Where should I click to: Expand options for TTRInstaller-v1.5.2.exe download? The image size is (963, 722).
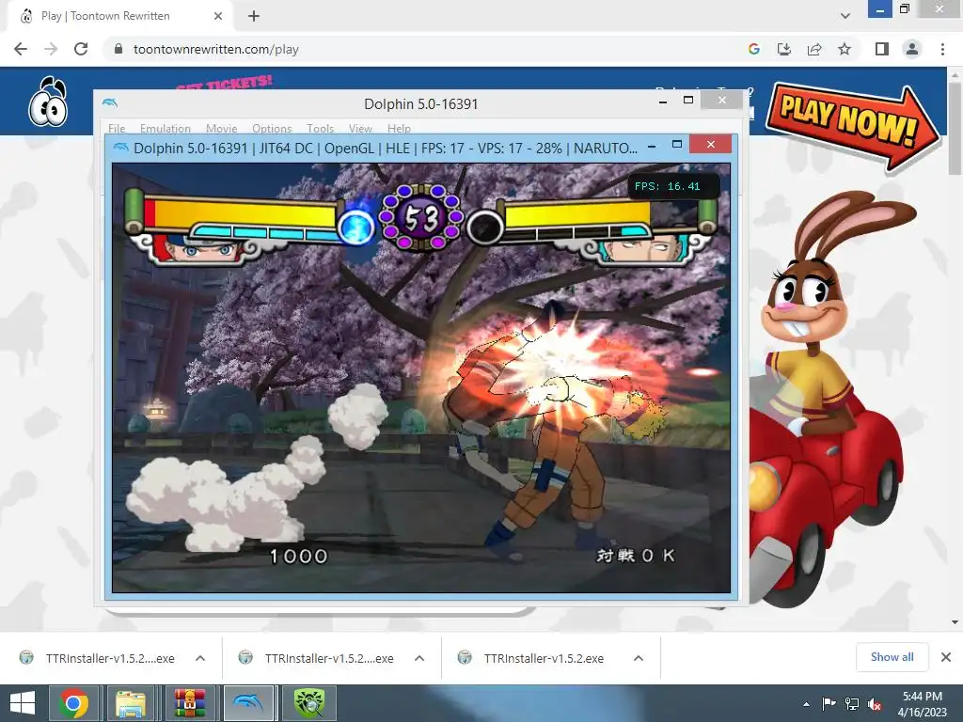[639, 658]
